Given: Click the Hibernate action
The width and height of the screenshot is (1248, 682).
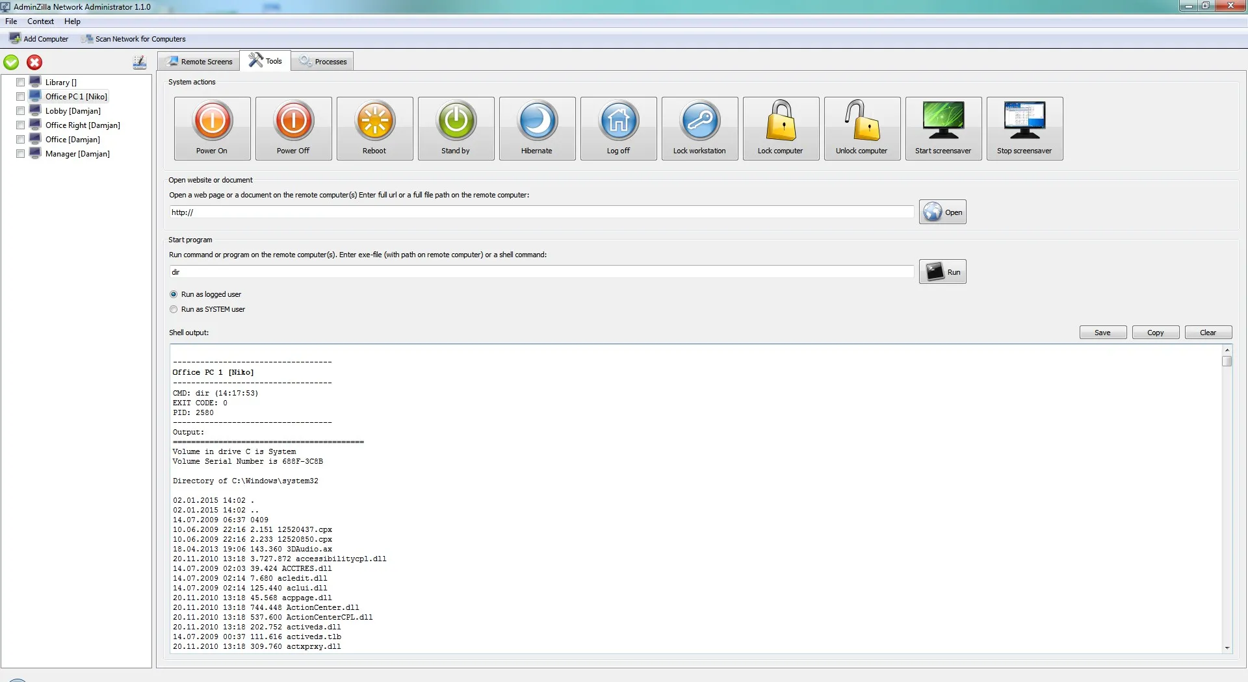Looking at the screenshot, I should click(538, 129).
